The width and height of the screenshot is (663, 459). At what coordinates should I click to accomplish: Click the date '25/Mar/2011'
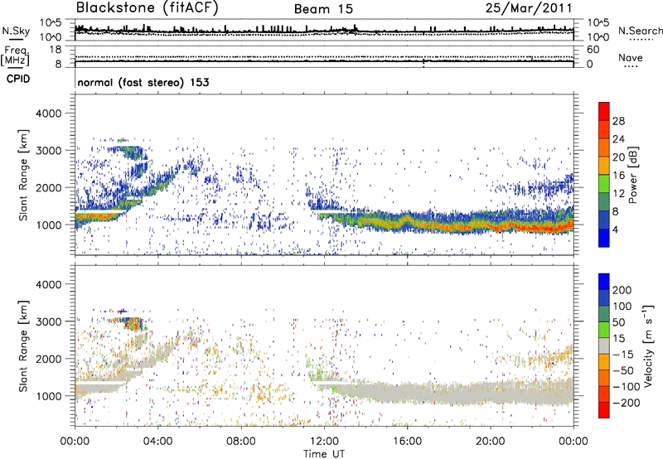pos(529,8)
